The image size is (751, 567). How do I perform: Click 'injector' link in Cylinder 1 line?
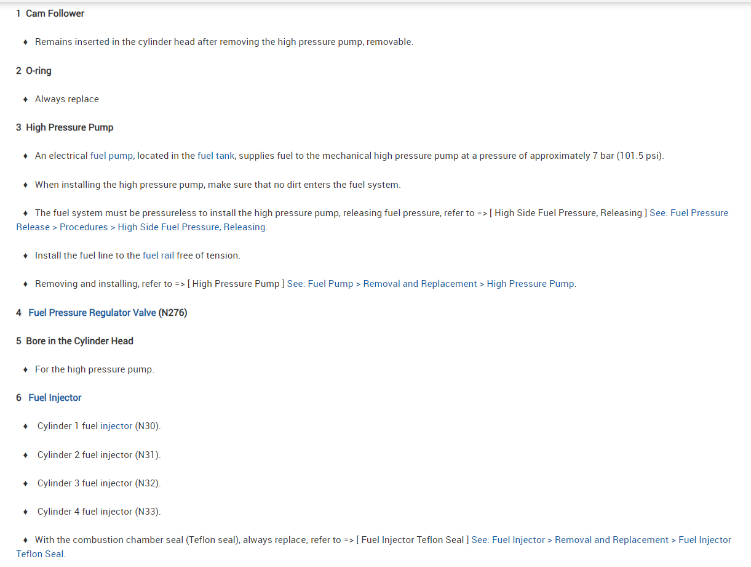[x=116, y=426]
